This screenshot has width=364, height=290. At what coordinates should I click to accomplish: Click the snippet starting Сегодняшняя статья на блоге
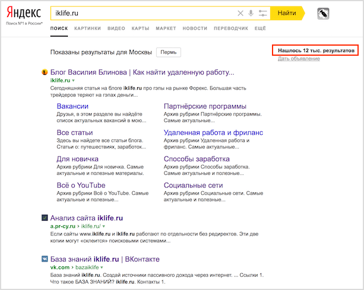(x=148, y=91)
